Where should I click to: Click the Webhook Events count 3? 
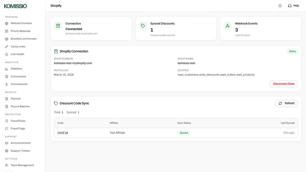point(236,30)
